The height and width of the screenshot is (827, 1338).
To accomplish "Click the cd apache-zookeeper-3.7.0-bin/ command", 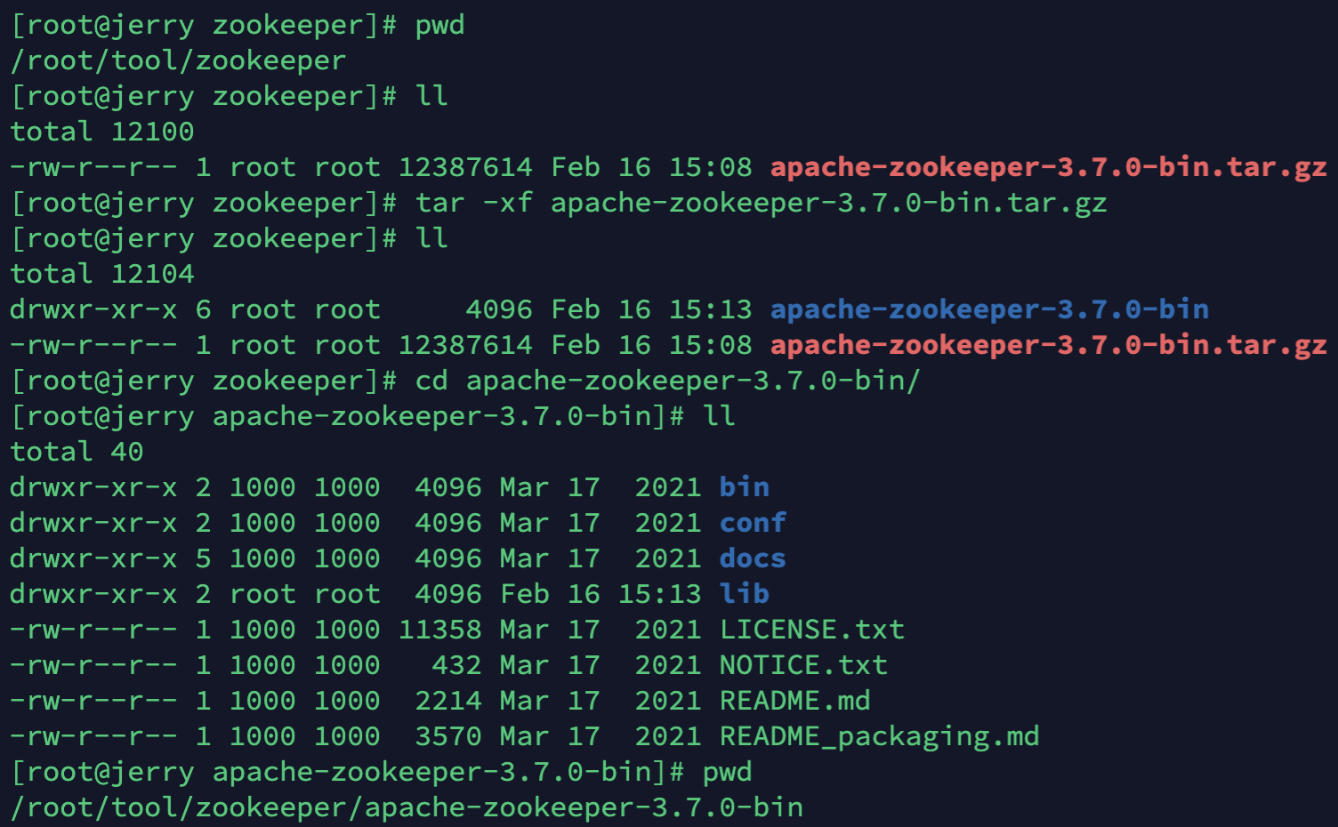I will pyautogui.click(x=667, y=381).
